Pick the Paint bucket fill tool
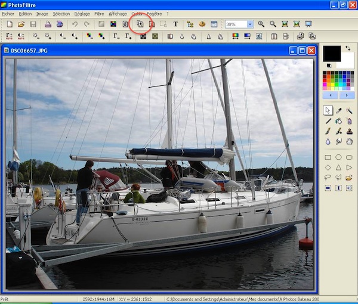 pos(338,121)
